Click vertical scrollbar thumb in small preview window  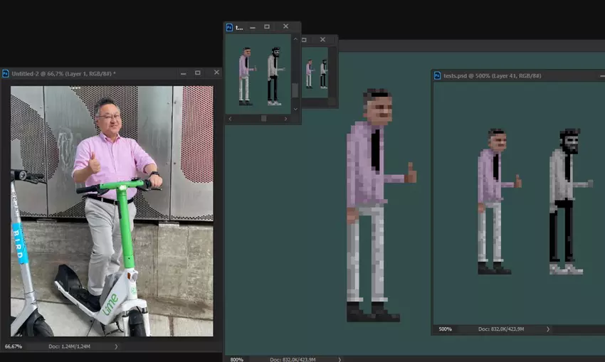point(295,90)
